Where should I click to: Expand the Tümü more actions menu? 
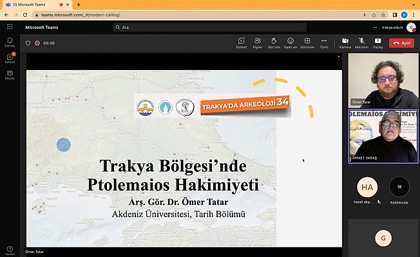[324, 42]
